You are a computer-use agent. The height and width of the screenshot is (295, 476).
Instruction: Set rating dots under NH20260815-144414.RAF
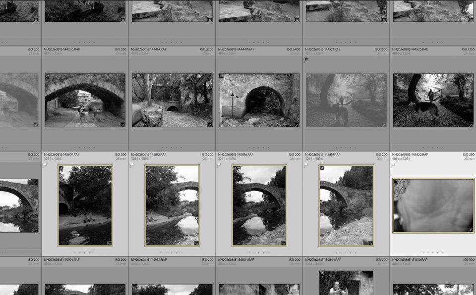tap(172, 147)
